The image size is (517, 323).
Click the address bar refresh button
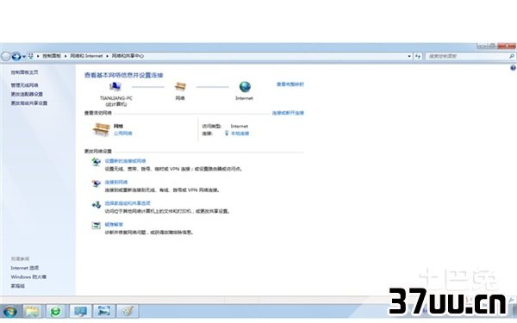coord(418,56)
